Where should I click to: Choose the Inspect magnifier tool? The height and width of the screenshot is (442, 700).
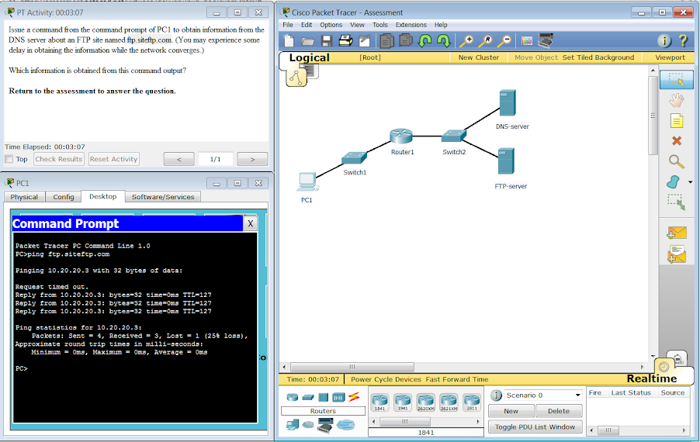[677, 161]
